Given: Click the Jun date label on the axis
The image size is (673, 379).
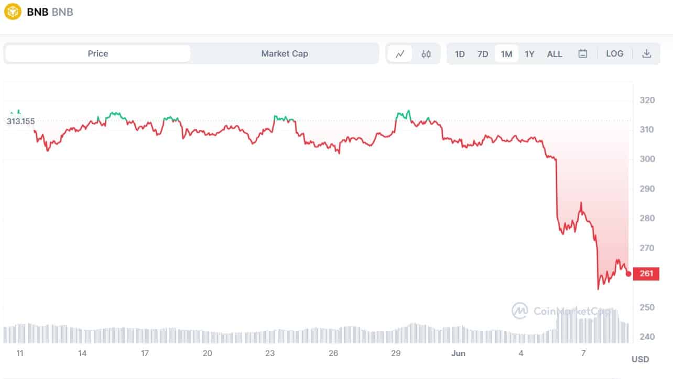Looking at the screenshot, I should 459,353.
